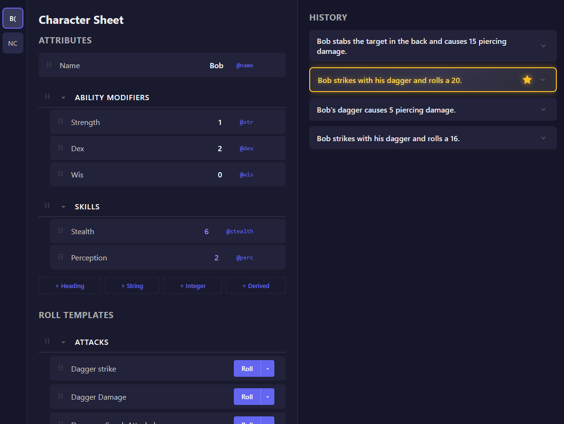Click the drag handle next to Strength
Viewport: 564px width, 424px height.
point(60,122)
